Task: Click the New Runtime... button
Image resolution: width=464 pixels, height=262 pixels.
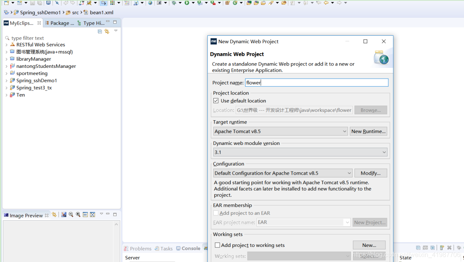Action: pos(368,131)
